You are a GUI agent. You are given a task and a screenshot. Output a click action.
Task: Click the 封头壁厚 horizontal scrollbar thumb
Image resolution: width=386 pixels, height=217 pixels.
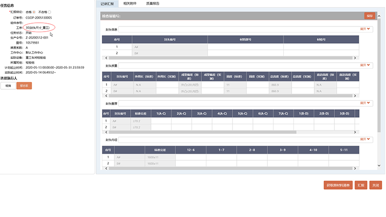(200, 132)
